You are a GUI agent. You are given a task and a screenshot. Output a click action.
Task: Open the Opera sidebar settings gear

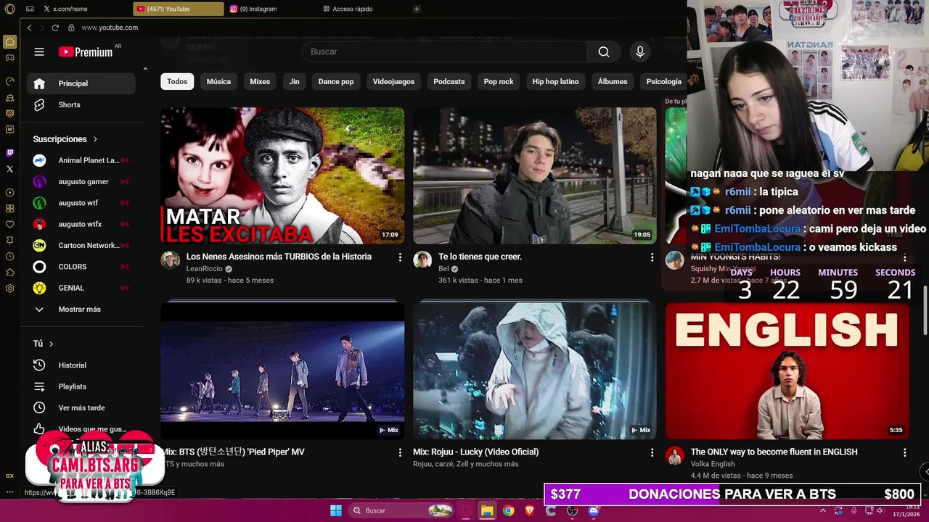click(9, 289)
